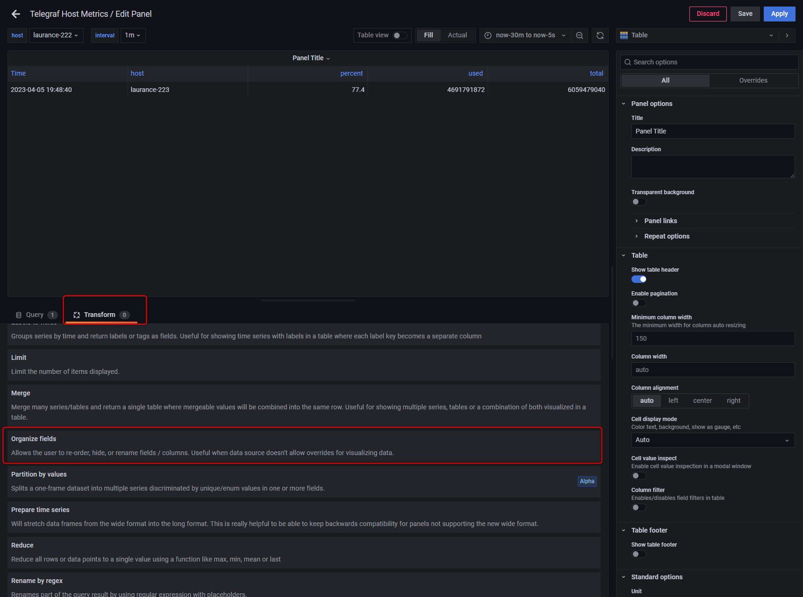Refresh the panel with refresh icon
Screen dimensions: 803x597
pos(600,35)
